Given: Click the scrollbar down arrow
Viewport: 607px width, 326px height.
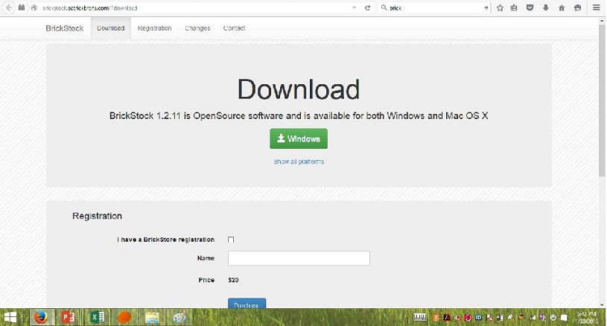Looking at the screenshot, I should tap(602, 304).
